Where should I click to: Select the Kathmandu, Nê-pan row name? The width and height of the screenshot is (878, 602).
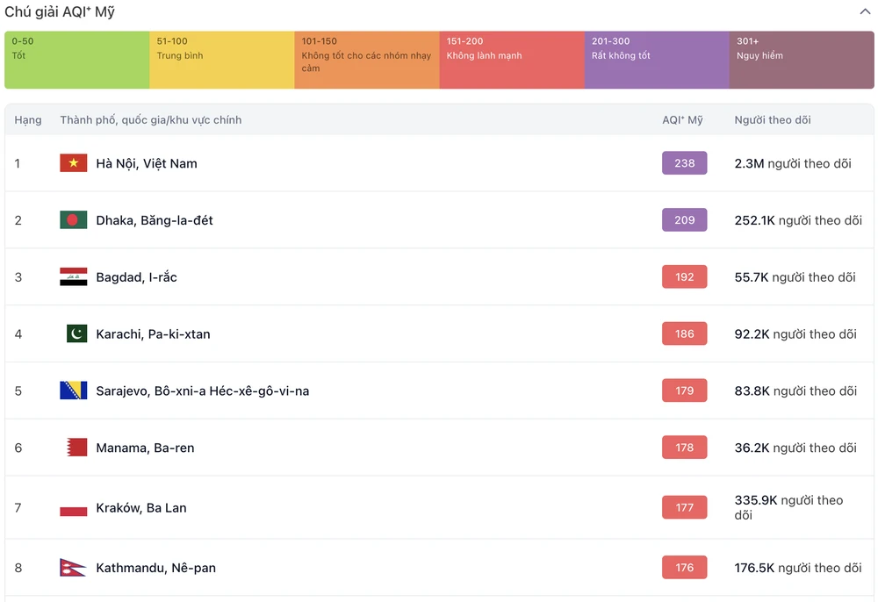tap(155, 568)
